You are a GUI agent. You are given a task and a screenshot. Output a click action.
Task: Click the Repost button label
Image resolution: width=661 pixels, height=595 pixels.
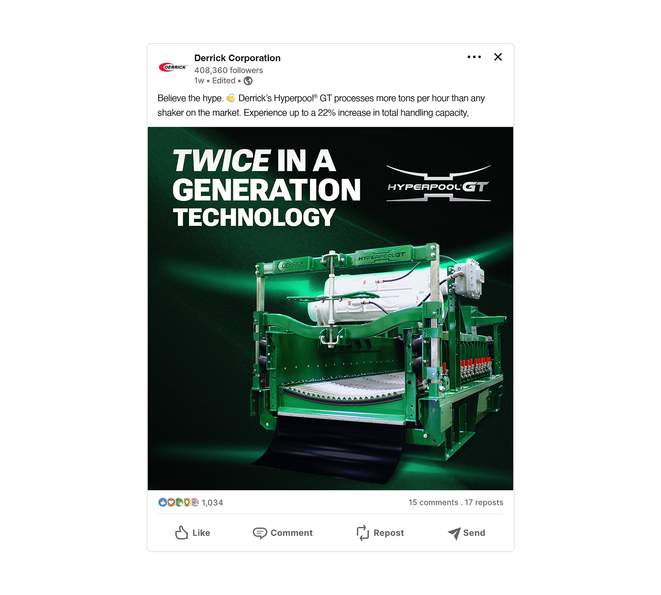tap(389, 533)
